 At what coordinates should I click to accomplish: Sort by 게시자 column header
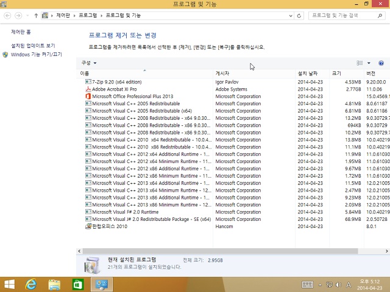[254, 74]
